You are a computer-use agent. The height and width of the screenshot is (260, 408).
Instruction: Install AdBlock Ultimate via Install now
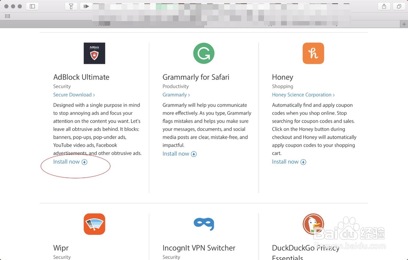pos(70,162)
